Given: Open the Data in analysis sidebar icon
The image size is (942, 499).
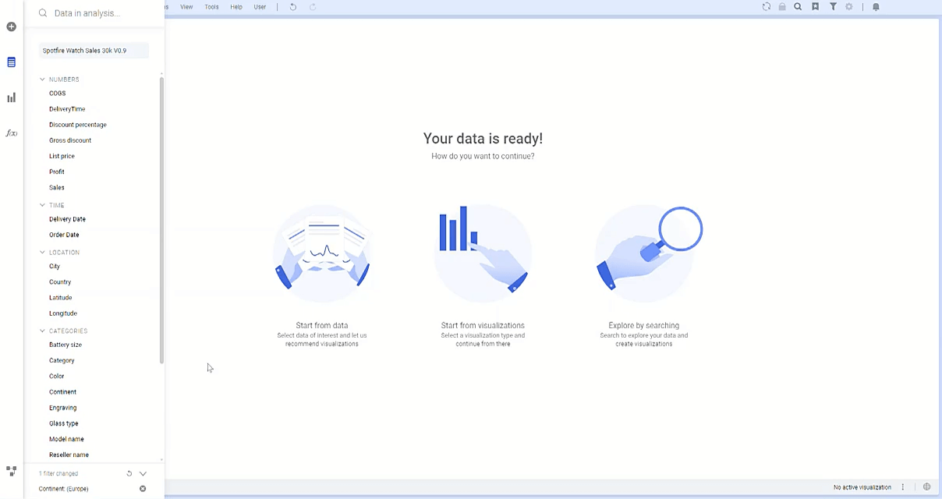Looking at the screenshot, I should point(11,62).
